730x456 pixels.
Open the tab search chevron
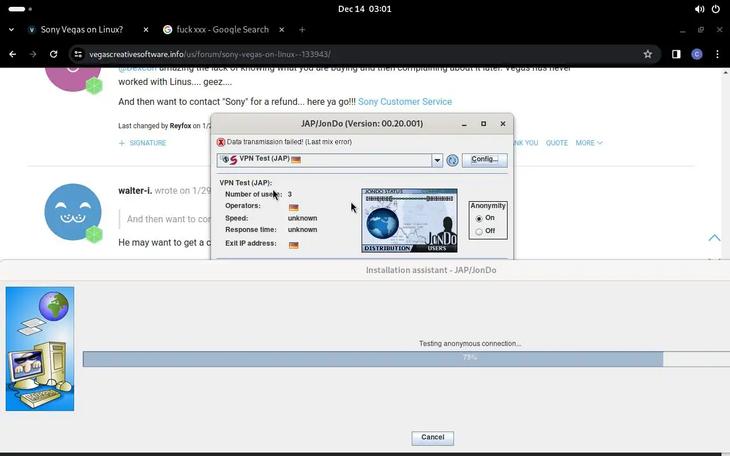pyautogui.click(x=11, y=30)
